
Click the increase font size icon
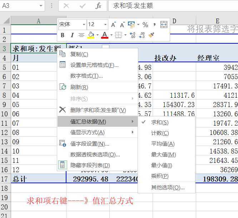(x=113, y=25)
